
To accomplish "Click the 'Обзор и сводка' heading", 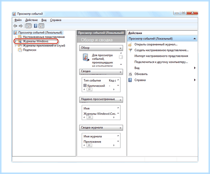I will pyautogui.click(x=97, y=40).
